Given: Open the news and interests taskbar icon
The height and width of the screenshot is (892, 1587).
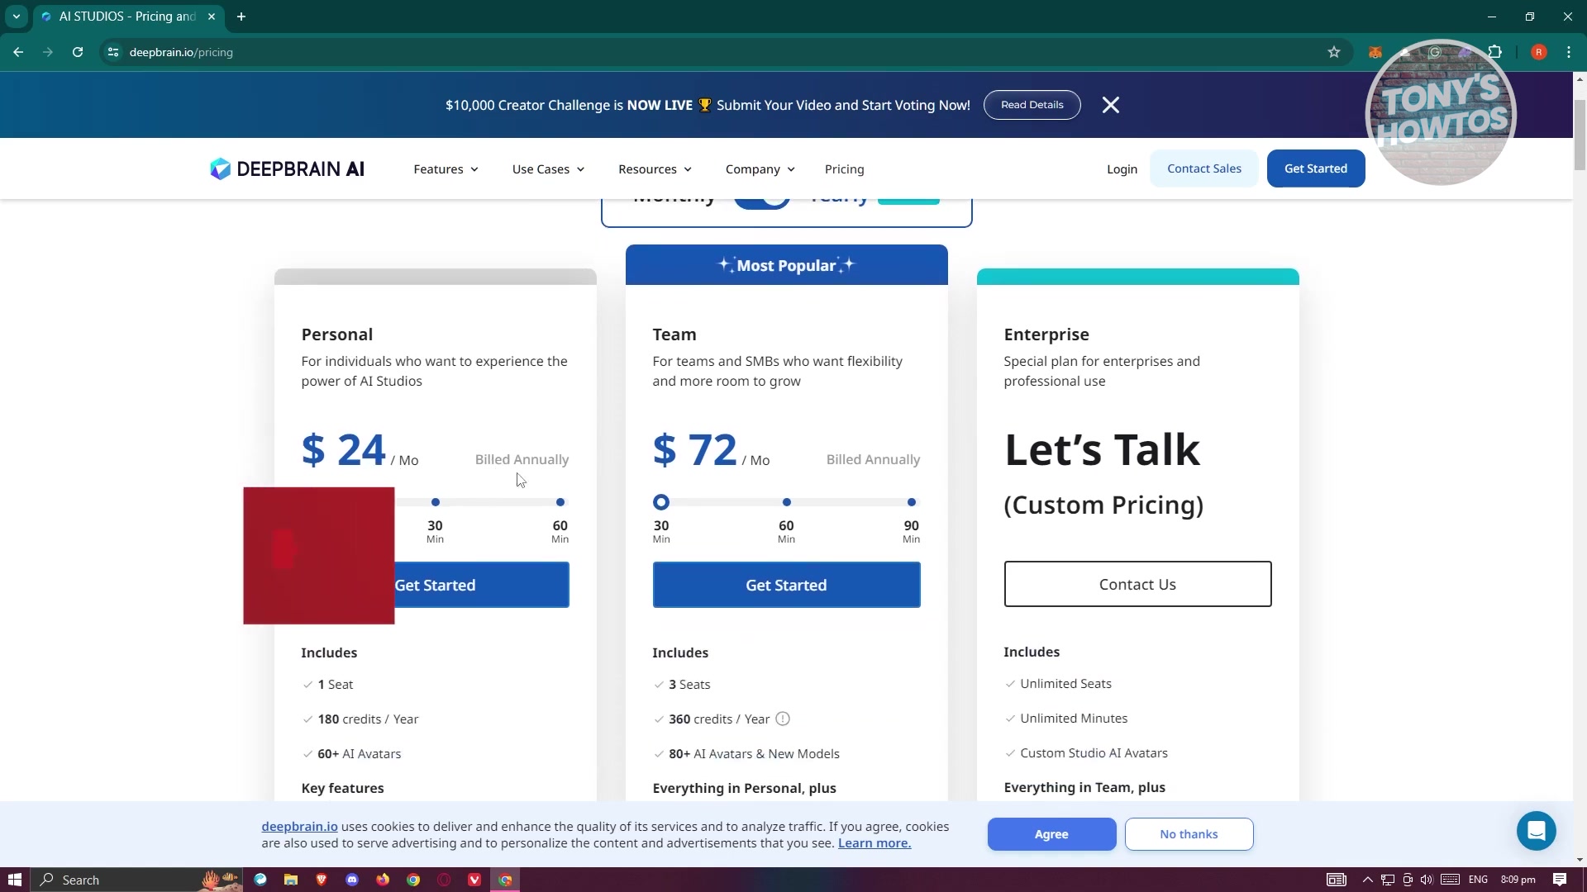Looking at the screenshot, I should [x=1337, y=880].
